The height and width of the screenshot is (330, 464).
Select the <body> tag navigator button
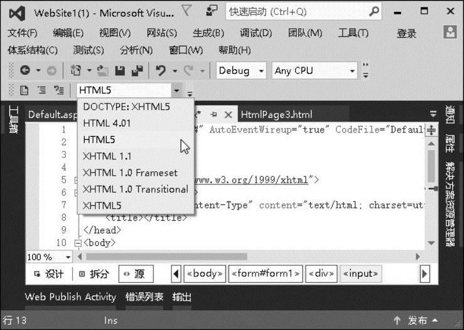tap(205, 274)
